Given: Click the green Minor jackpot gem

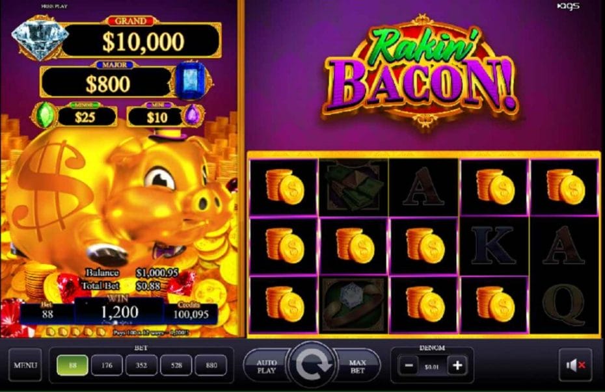Looking at the screenshot, I should 45,114.
